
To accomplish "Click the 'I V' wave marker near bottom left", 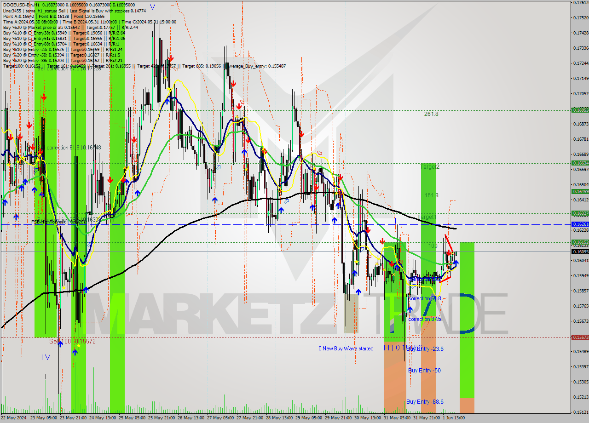I will click(x=46, y=357).
